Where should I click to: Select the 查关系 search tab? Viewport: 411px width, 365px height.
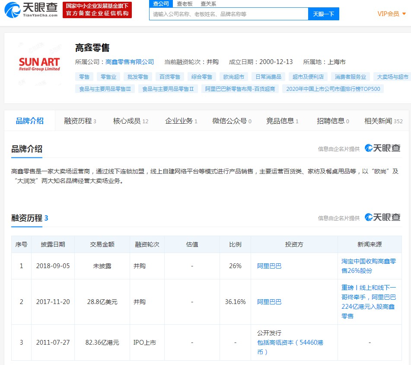pyautogui.click(x=208, y=3)
